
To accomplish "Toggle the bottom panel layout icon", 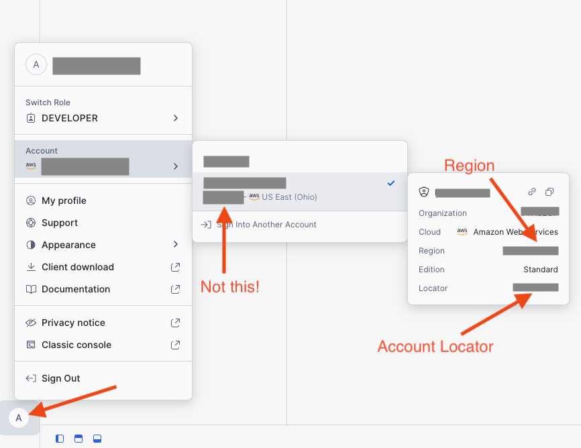I will [x=97, y=438].
